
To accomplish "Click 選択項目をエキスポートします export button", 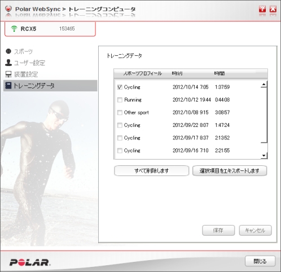I will pos(230,170).
